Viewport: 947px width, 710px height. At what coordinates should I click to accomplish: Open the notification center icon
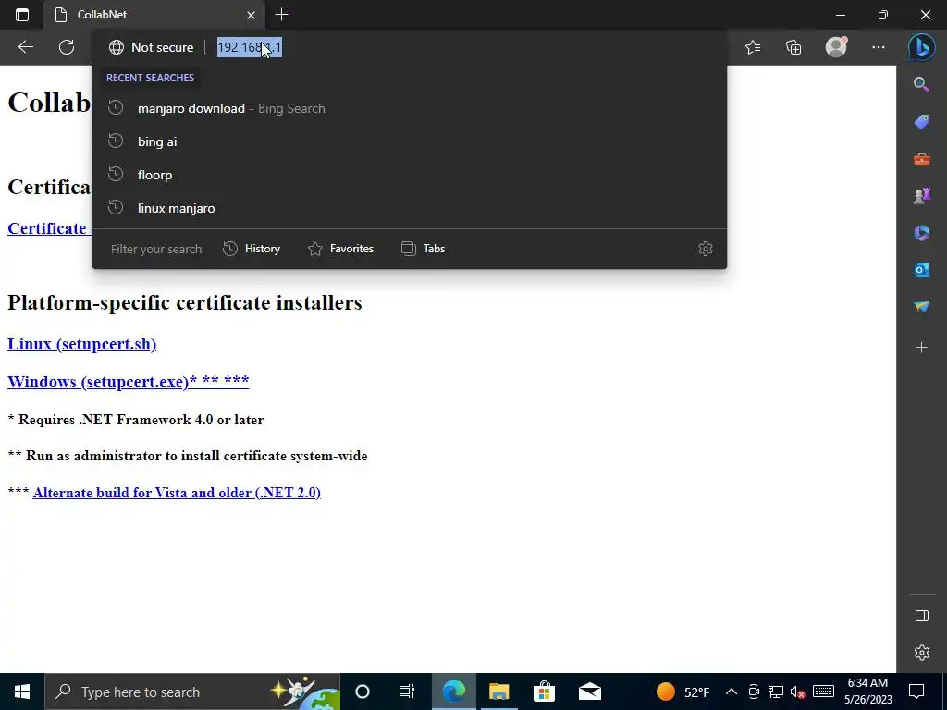(916, 692)
